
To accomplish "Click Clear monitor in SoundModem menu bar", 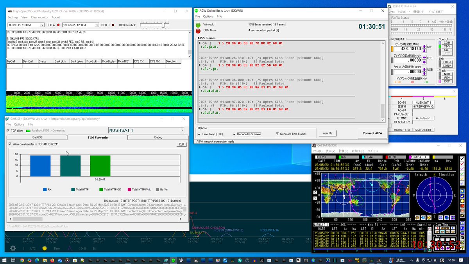I will coord(39,17).
